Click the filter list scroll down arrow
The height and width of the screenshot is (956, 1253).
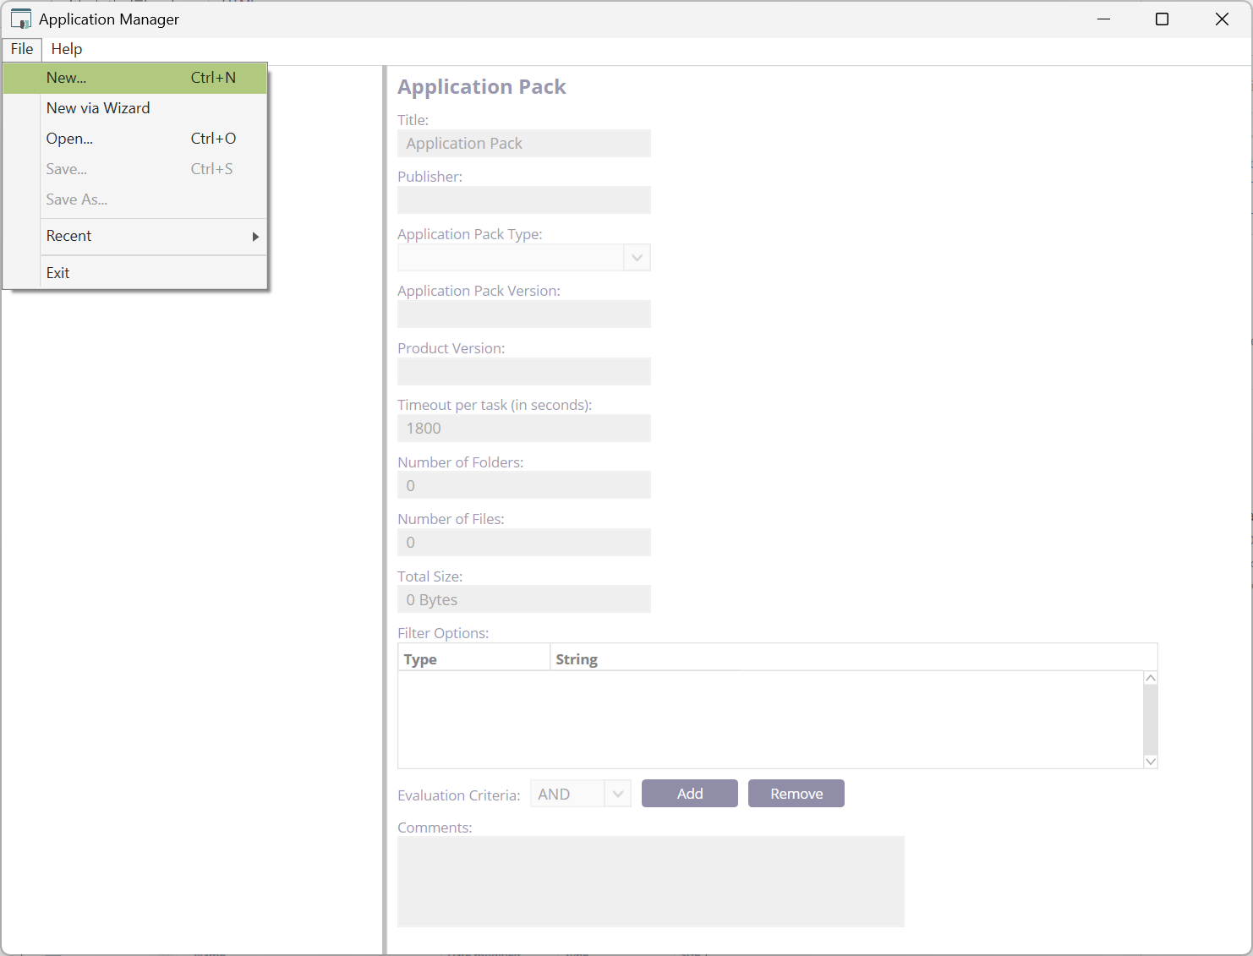[1150, 761]
